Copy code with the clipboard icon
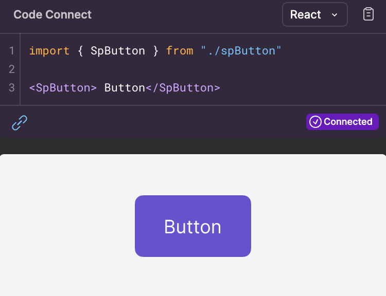Image resolution: width=386 pixels, height=296 pixels. point(369,14)
